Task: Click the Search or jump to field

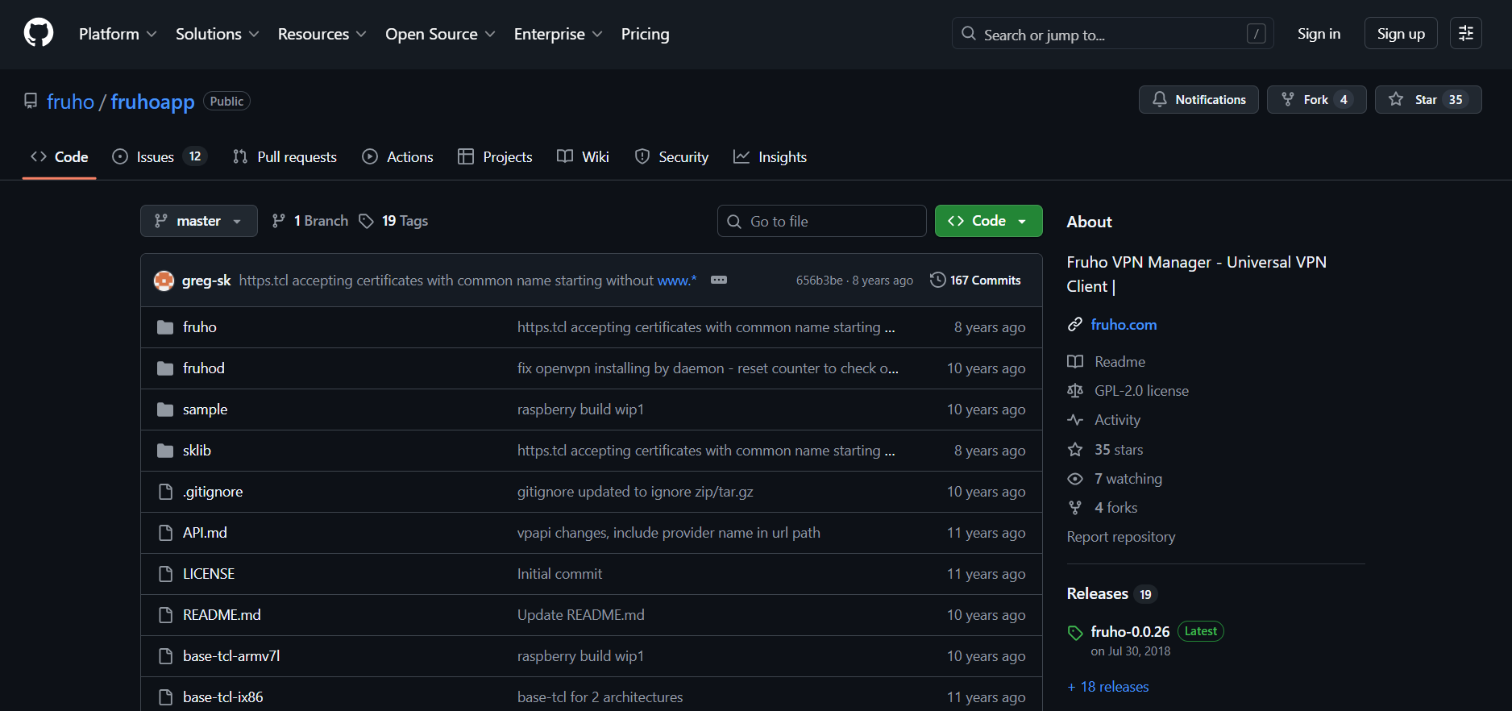Action: (x=1113, y=33)
